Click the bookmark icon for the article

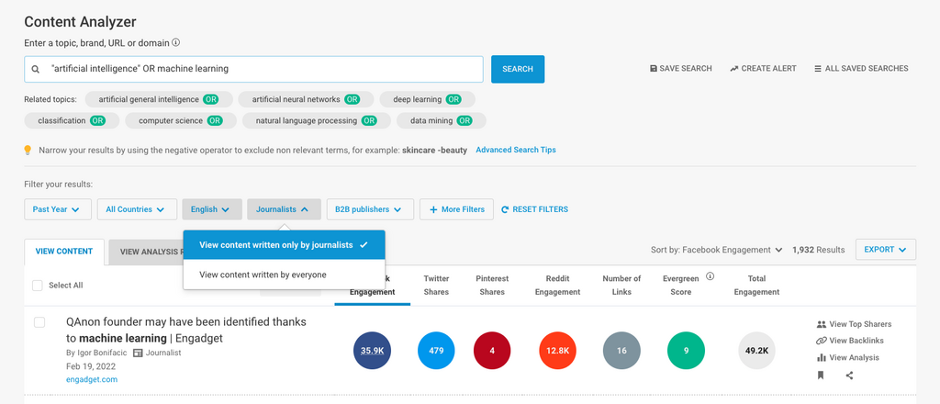(x=821, y=375)
